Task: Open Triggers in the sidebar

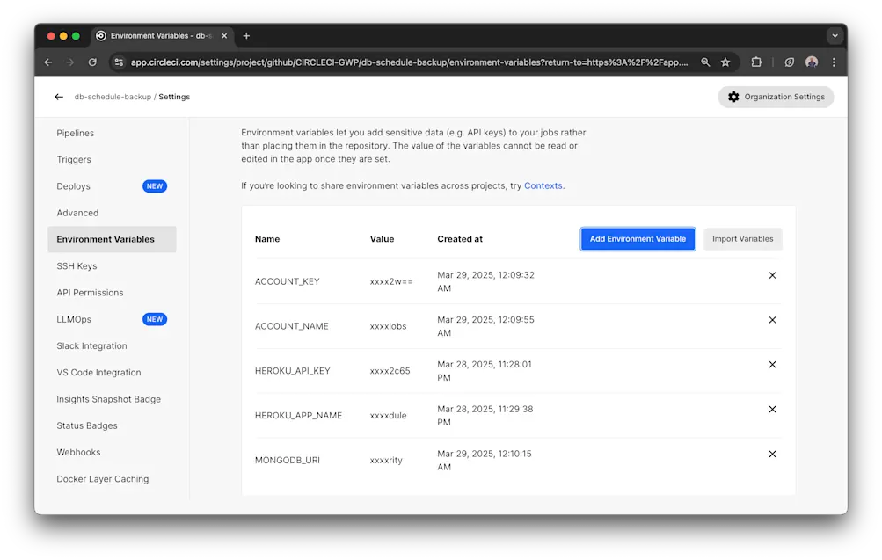Action: (74, 160)
